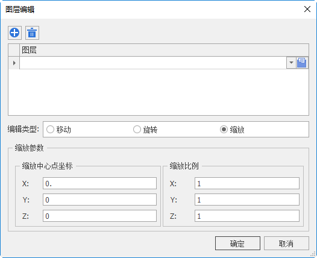Click the empty area of the layer list
Image resolution: width=317 pixels, height=258 pixels.
[158, 92]
